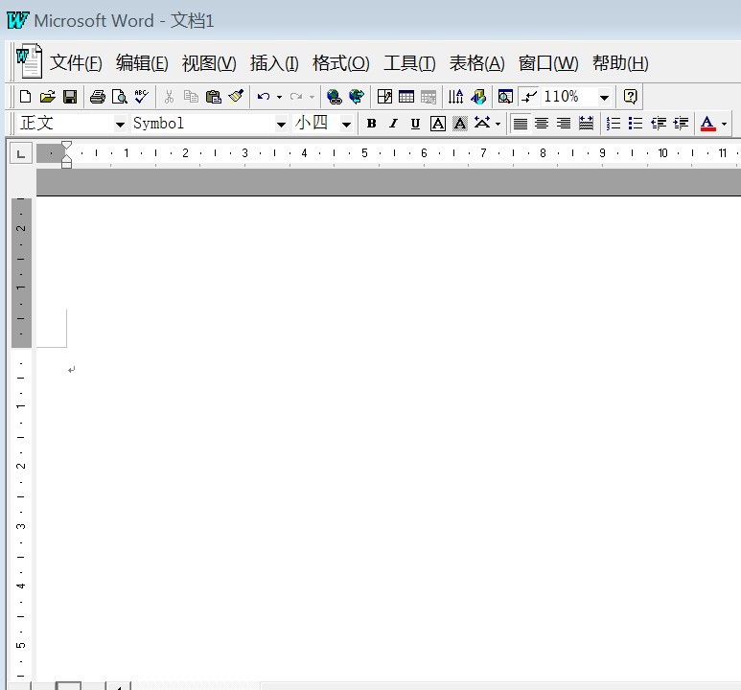Click the tab stop selector beside ruler
The width and height of the screenshot is (741, 690).
(x=21, y=154)
